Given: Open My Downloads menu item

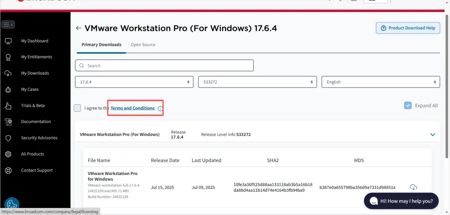Looking at the screenshot, I should [35, 73].
